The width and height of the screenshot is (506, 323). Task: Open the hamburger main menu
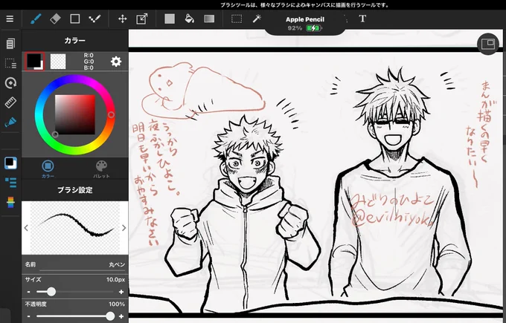pyautogui.click(x=10, y=19)
